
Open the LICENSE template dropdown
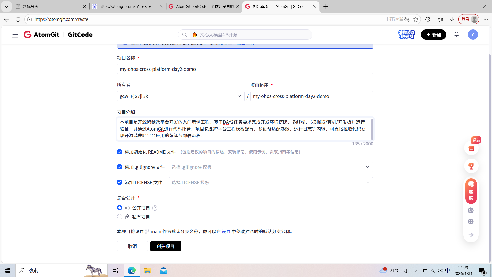tap(271, 182)
